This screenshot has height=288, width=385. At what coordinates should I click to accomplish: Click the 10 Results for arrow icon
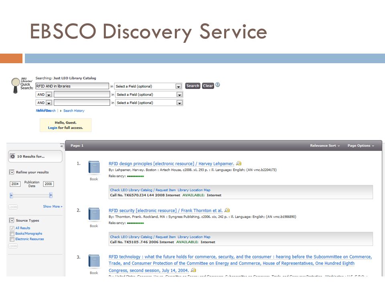click(12, 156)
